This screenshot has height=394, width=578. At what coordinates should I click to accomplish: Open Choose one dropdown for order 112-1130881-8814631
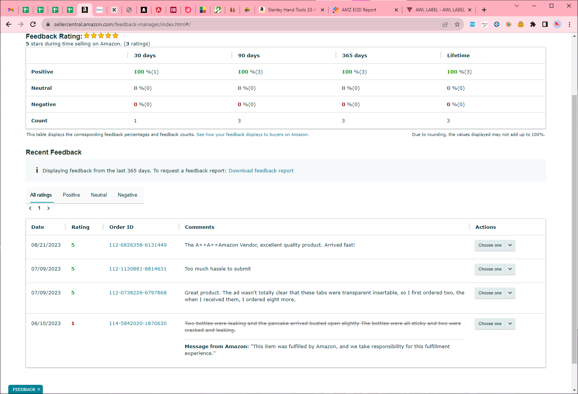[495, 269]
